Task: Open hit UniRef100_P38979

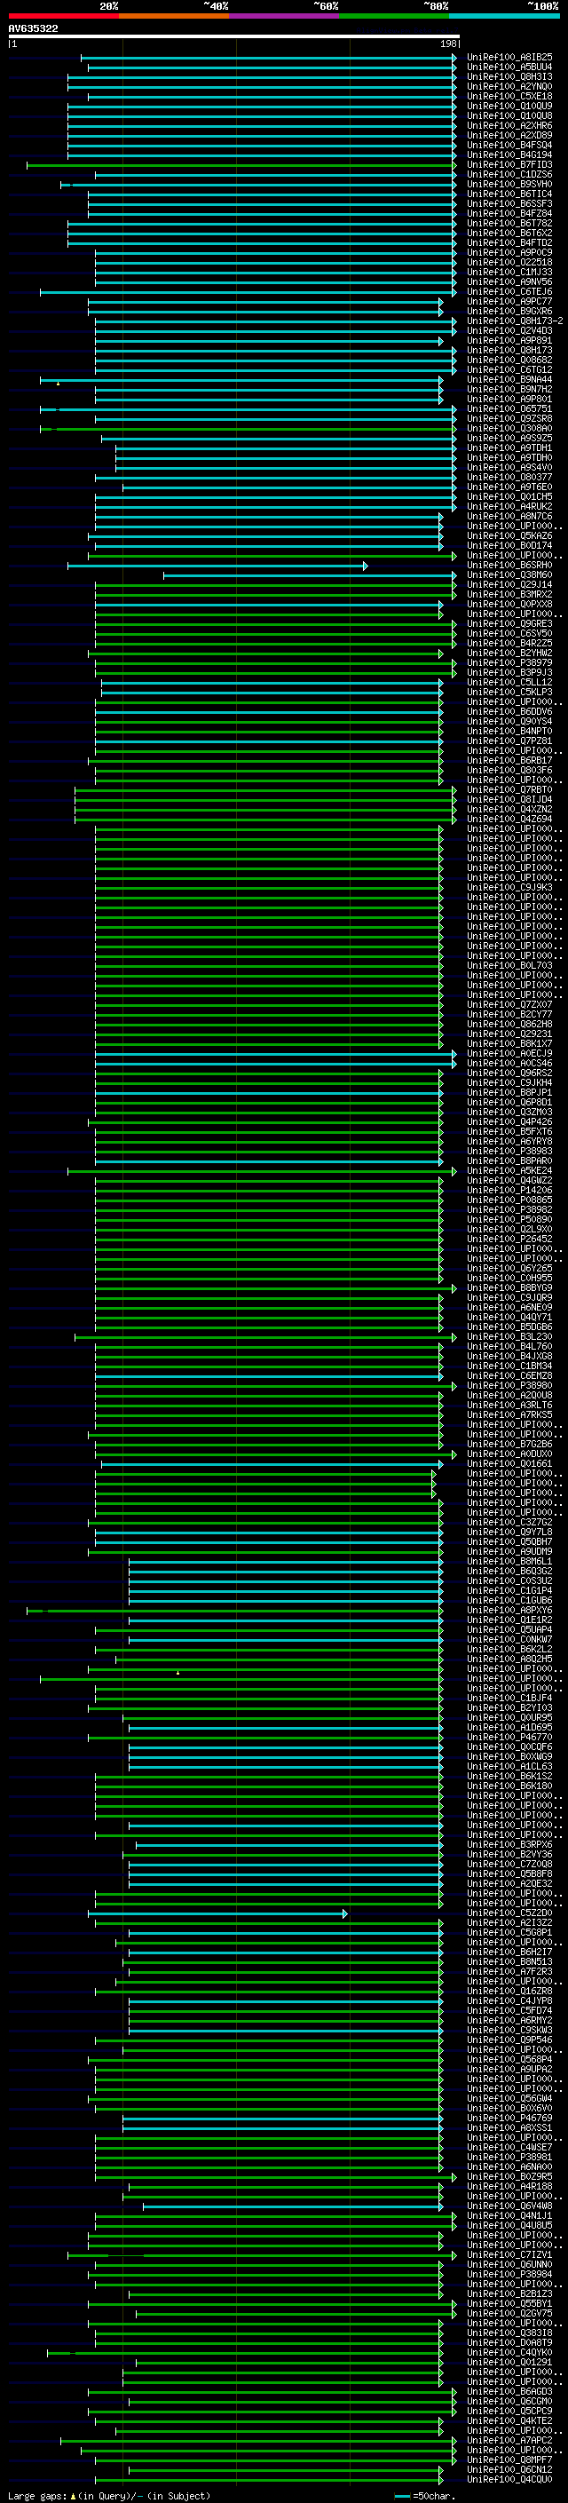Action: tap(509, 662)
